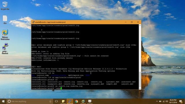Screen dimensions: 185x104
Task: Type in the Ask me anything search box
Action: coord(29,101)
